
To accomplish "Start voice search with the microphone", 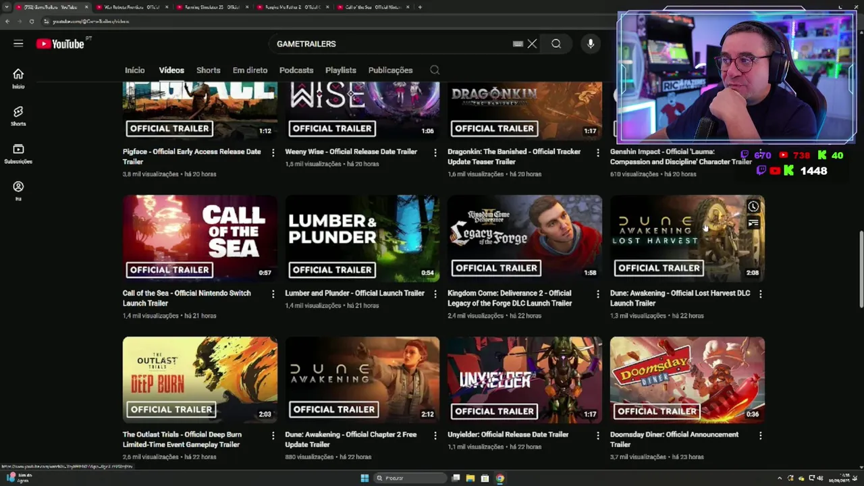I will click(591, 44).
